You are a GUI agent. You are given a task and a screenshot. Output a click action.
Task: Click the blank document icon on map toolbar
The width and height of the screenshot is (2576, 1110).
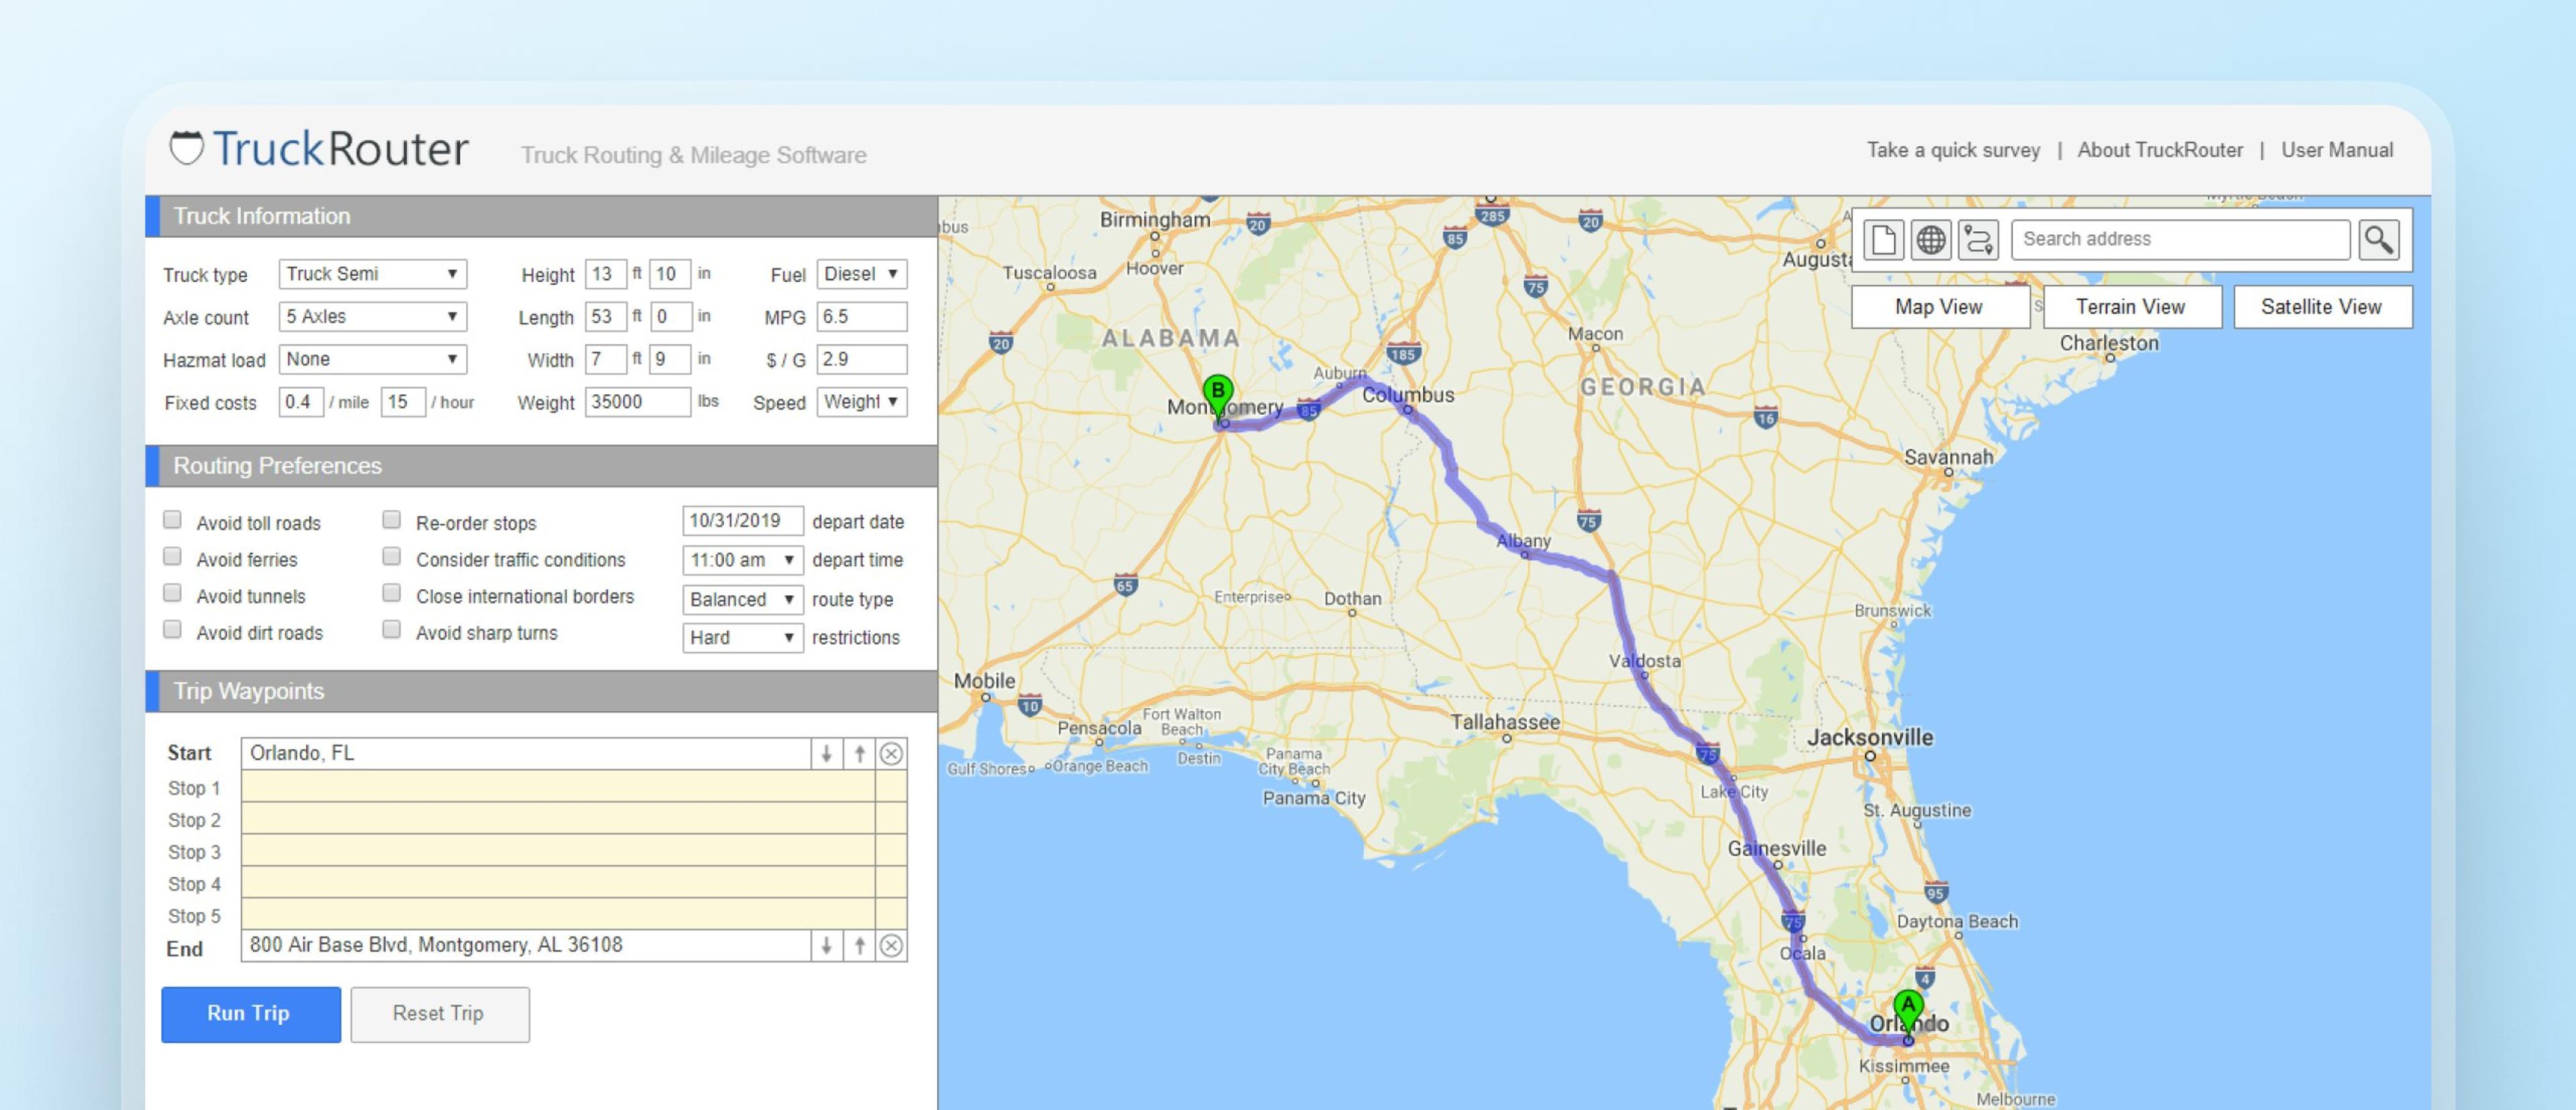point(1883,240)
